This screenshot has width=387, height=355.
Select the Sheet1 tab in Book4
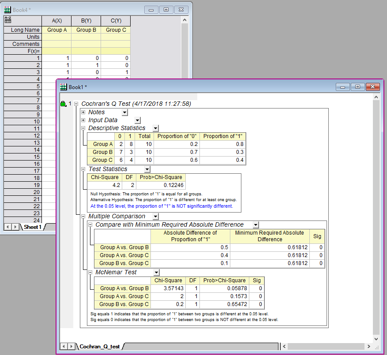(x=33, y=227)
